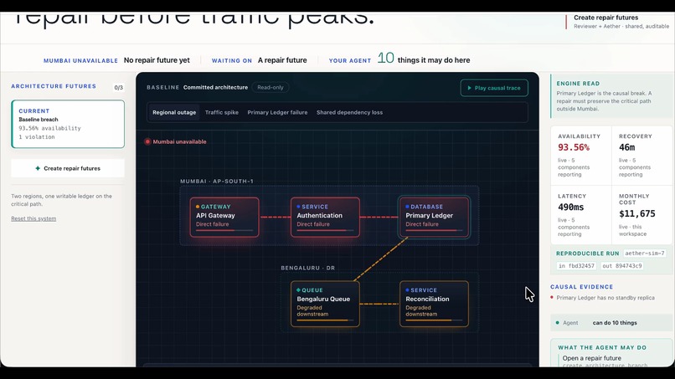Click API Gateway health progress bar
This screenshot has height=379, width=675.
coord(224,231)
